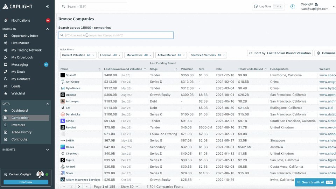Open the SHEIN company row
Viewport: 336px width, 189px height.
coord(197,141)
